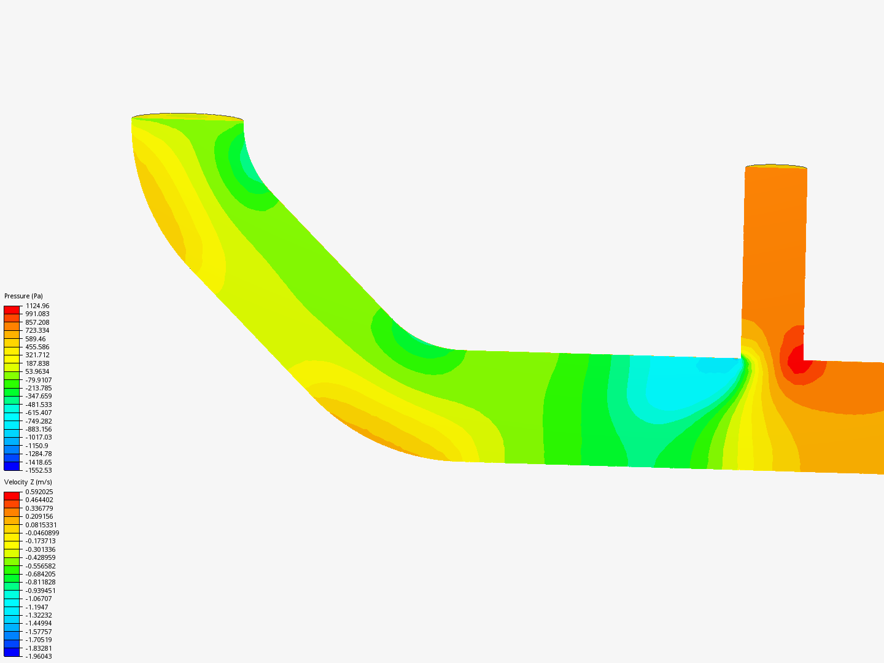Image resolution: width=884 pixels, height=663 pixels.
Task: Click the Pressure legend value -883.156
Action: 39,429
